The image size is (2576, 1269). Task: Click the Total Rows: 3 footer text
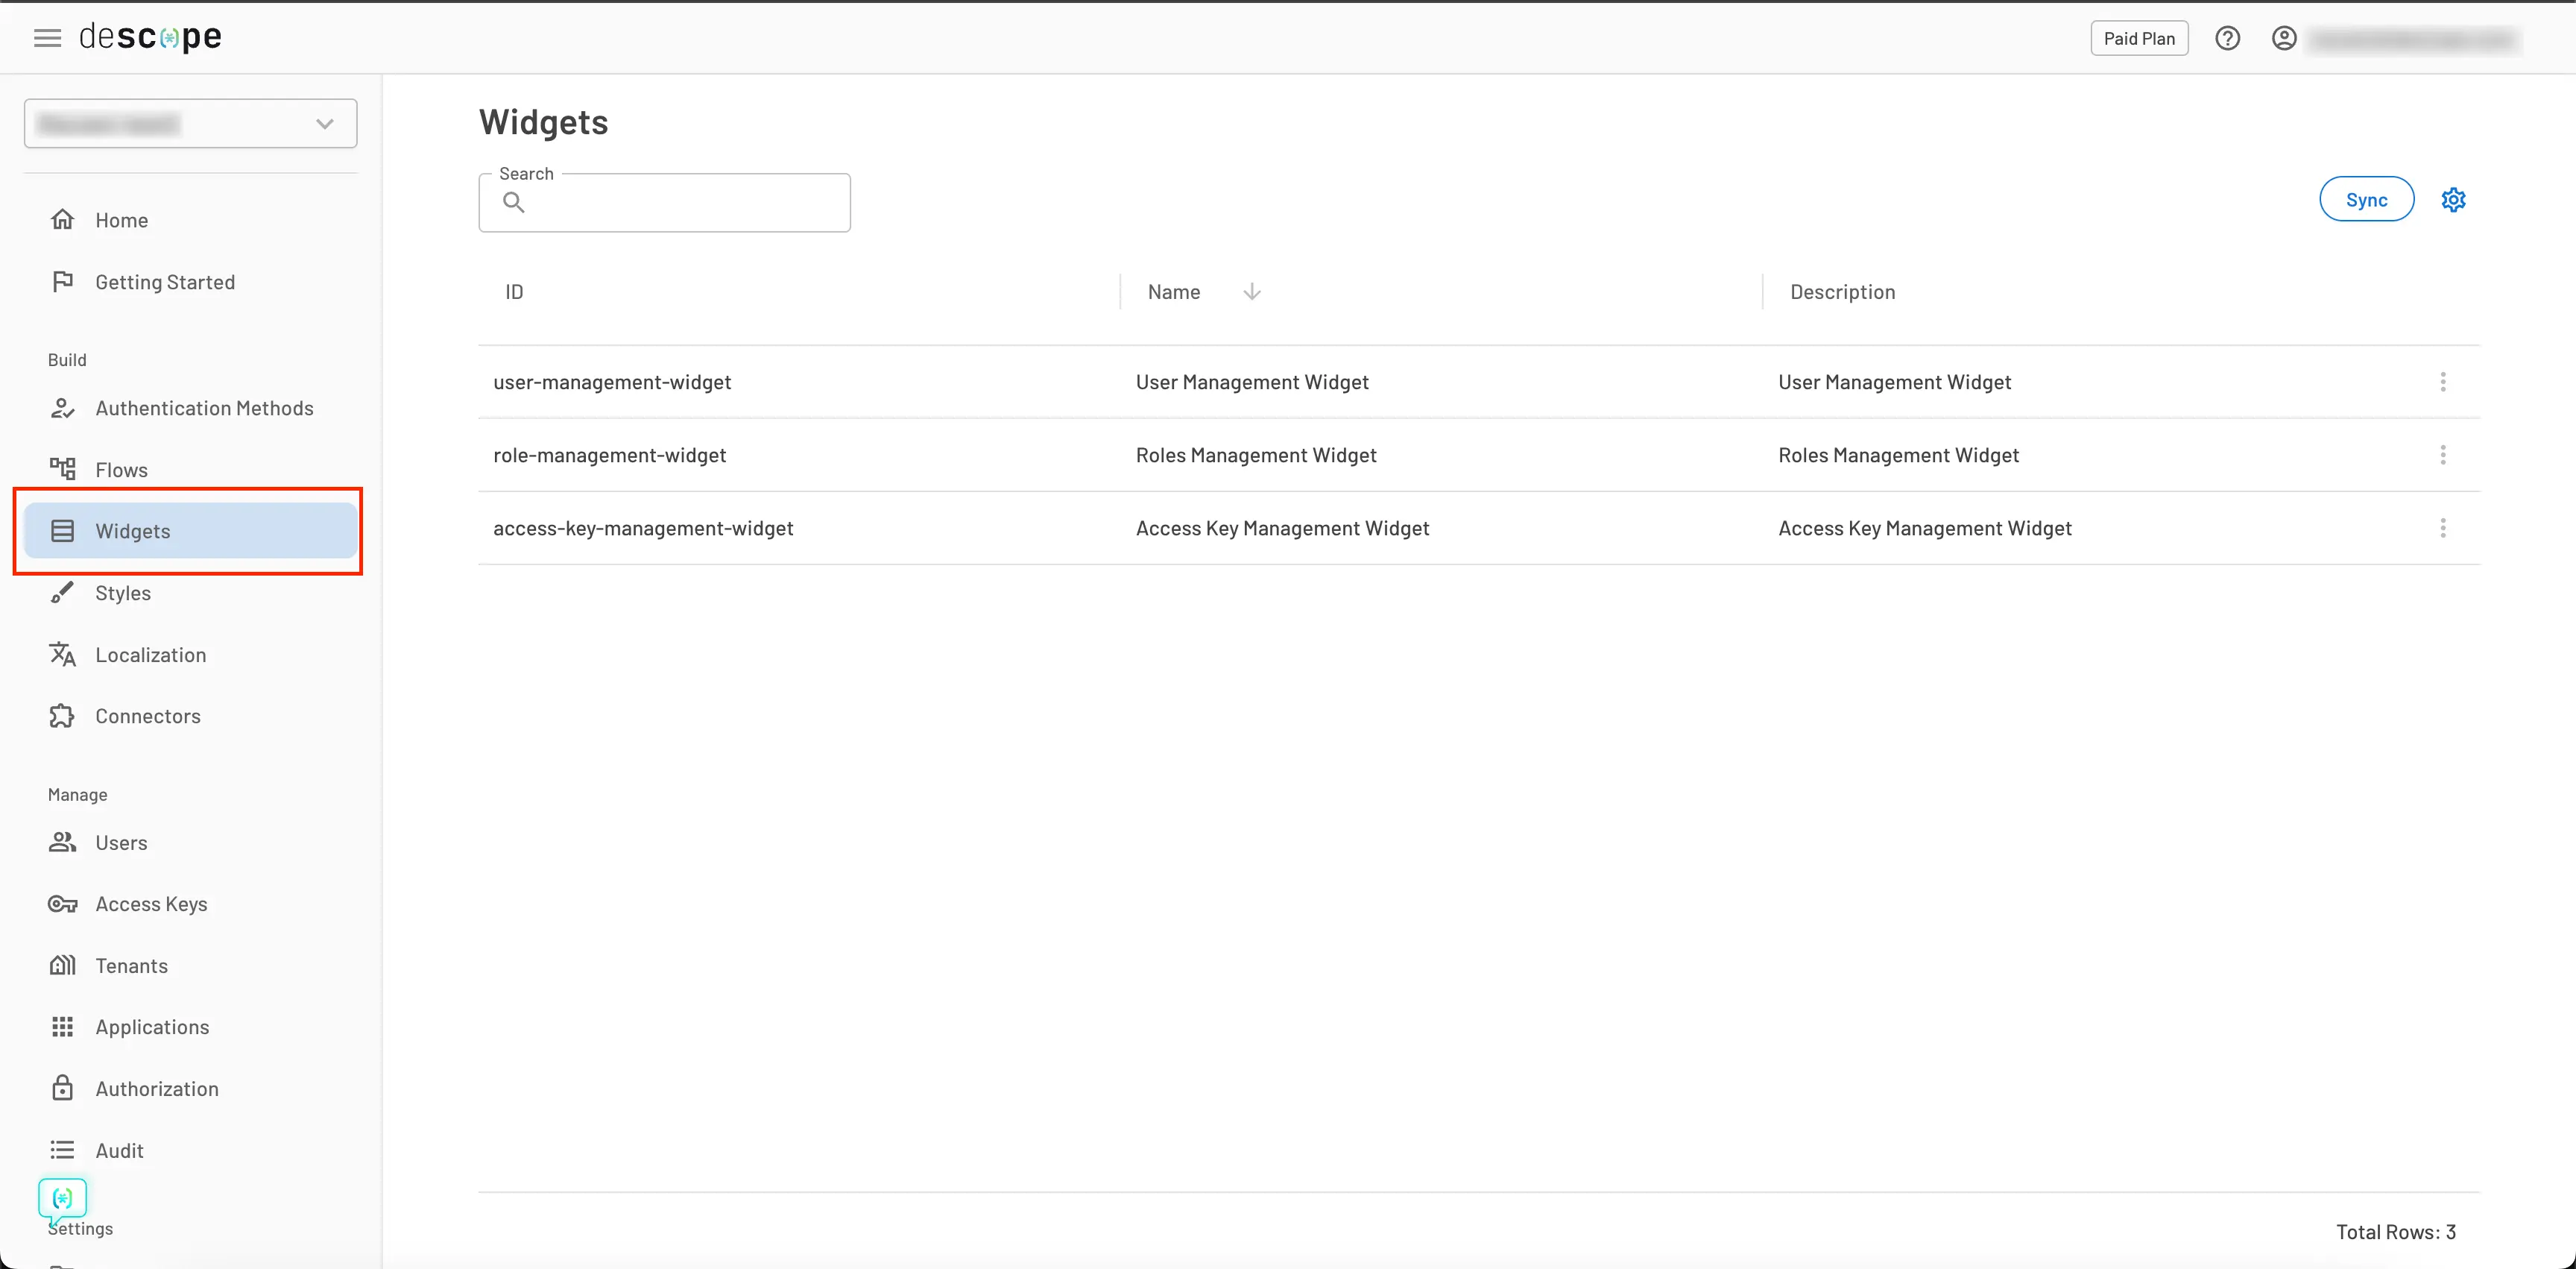[x=2395, y=1232]
